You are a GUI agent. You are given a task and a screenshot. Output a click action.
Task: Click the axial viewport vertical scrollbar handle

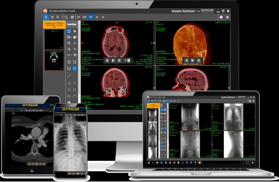pyautogui.click(x=154, y=43)
